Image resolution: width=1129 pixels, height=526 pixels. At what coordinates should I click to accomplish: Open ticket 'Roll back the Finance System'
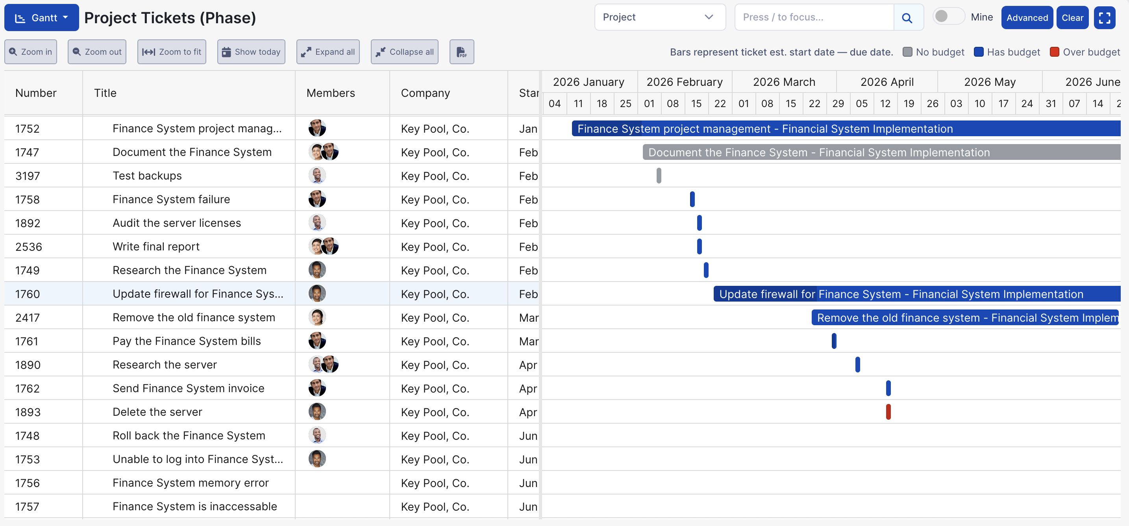[x=189, y=436]
